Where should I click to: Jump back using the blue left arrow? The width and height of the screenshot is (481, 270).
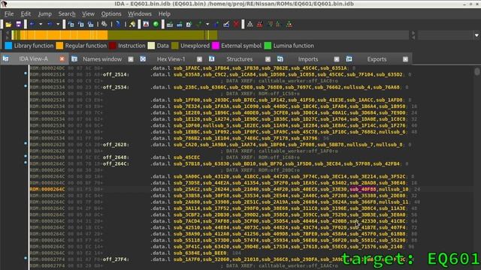(32, 24)
